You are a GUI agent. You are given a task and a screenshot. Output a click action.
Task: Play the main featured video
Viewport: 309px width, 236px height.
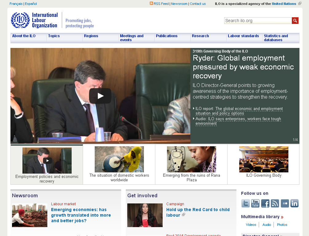[x=100, y=96]
